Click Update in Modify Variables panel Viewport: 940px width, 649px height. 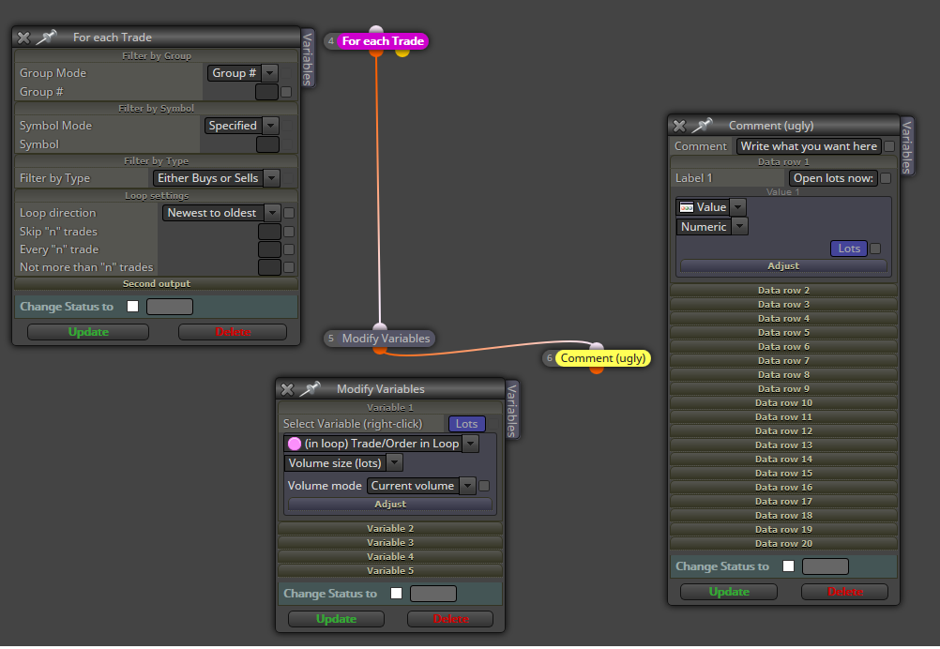336,619
